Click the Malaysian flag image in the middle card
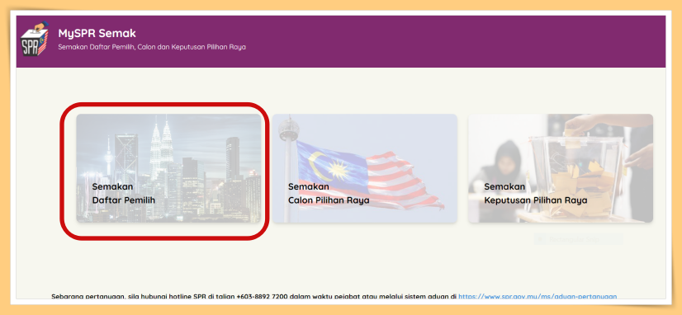Screen dimensions: 682x315 point(370,174)
